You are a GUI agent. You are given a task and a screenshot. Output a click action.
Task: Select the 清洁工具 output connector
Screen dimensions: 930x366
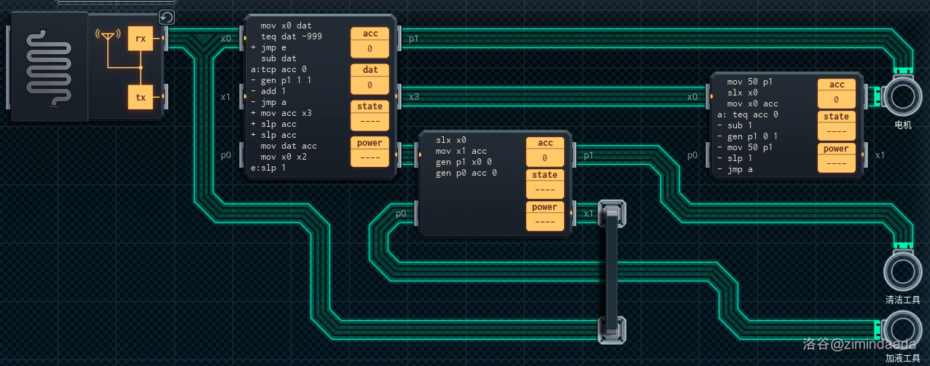(902, 270)
